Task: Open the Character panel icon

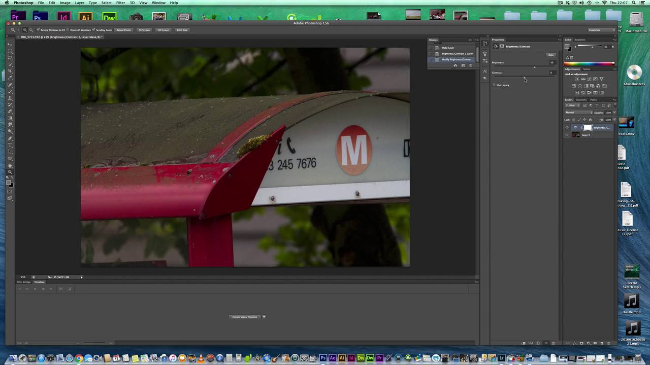Action: [x=485, y=71]
